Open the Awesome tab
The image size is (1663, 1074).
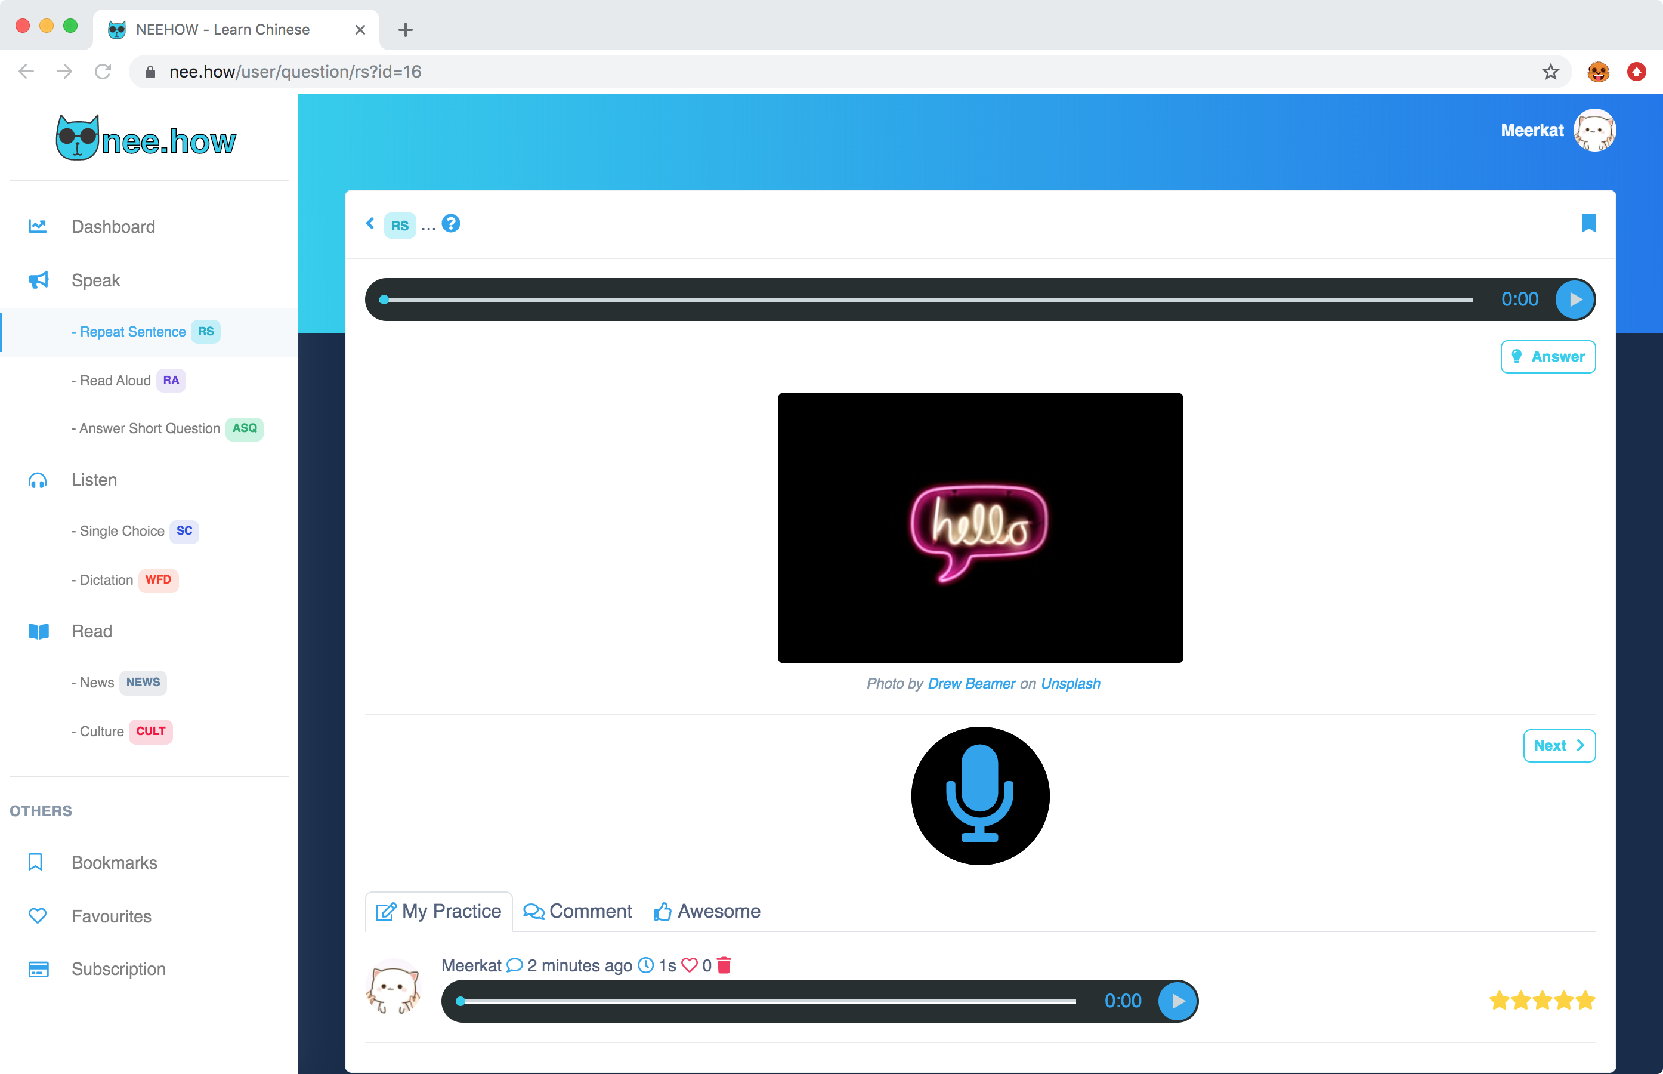coord(707,912)
